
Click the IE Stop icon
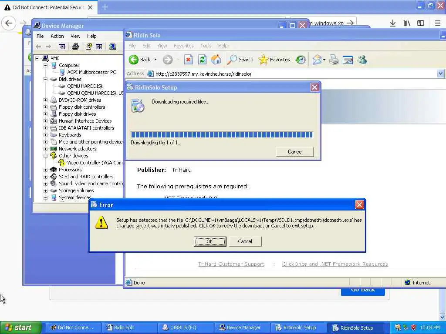pos(188,60)
